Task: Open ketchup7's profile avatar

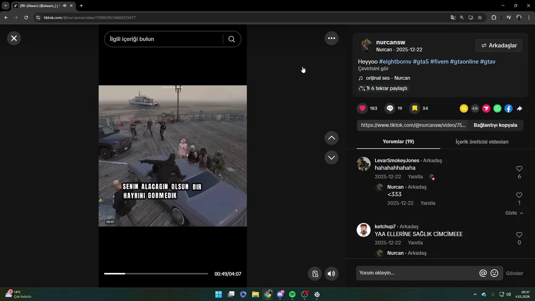Action: [364, 230]
